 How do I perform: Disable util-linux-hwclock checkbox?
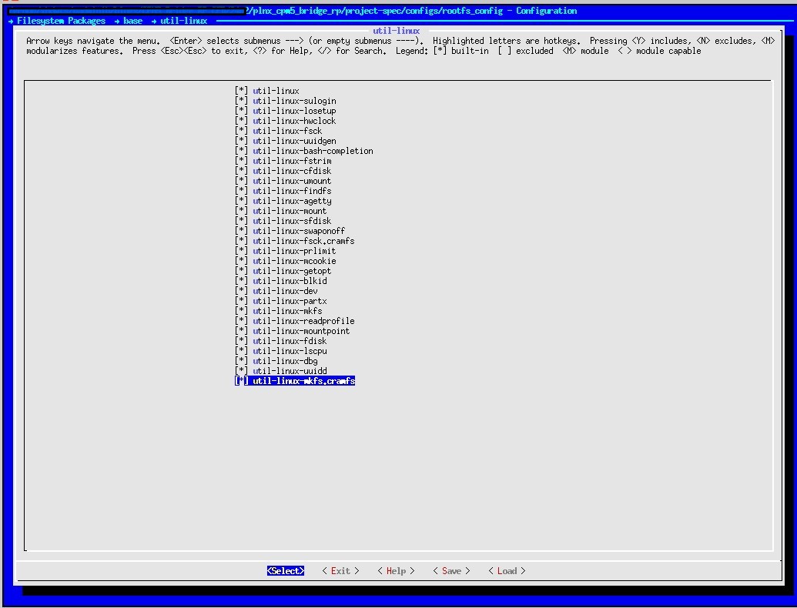coord(242,121)
